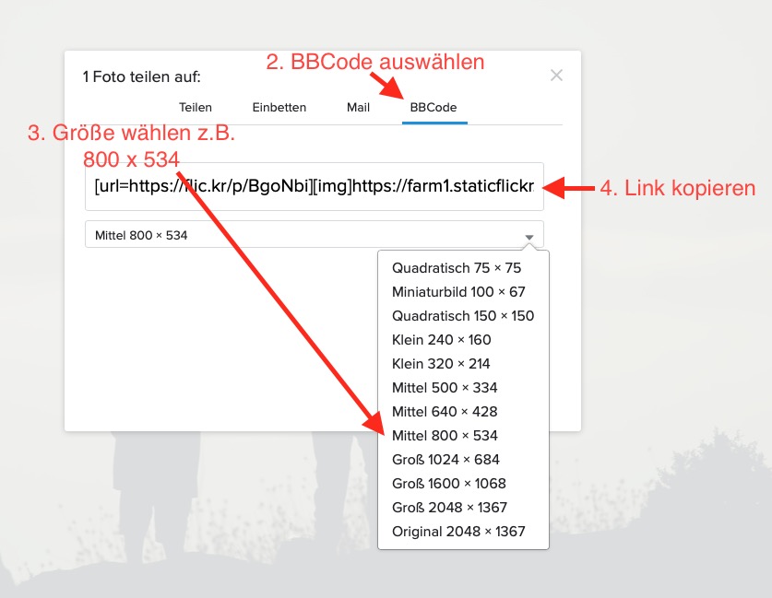Viewport: 772px width, 598px height.
Task: Click the size dropdown arrow icon
Action: click(x=529, y=236)
